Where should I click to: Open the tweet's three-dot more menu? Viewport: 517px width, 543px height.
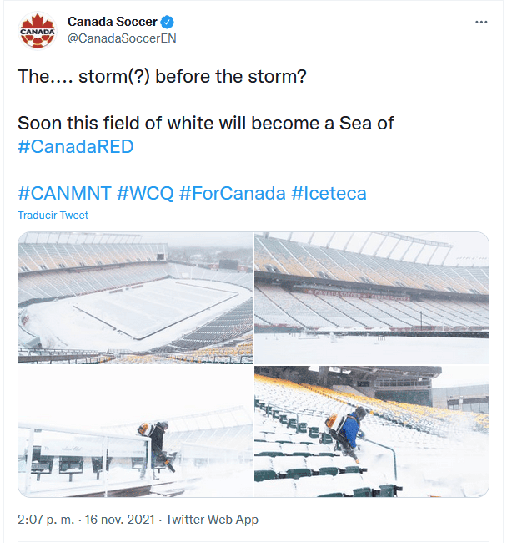point(480,23)
